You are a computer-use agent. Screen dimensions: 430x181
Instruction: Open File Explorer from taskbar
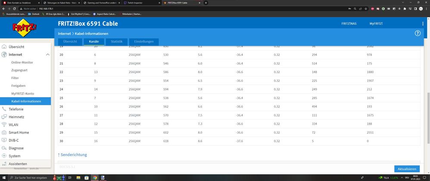78,178
